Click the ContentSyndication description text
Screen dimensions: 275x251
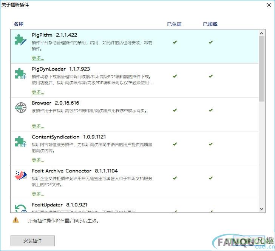point(92,148)
